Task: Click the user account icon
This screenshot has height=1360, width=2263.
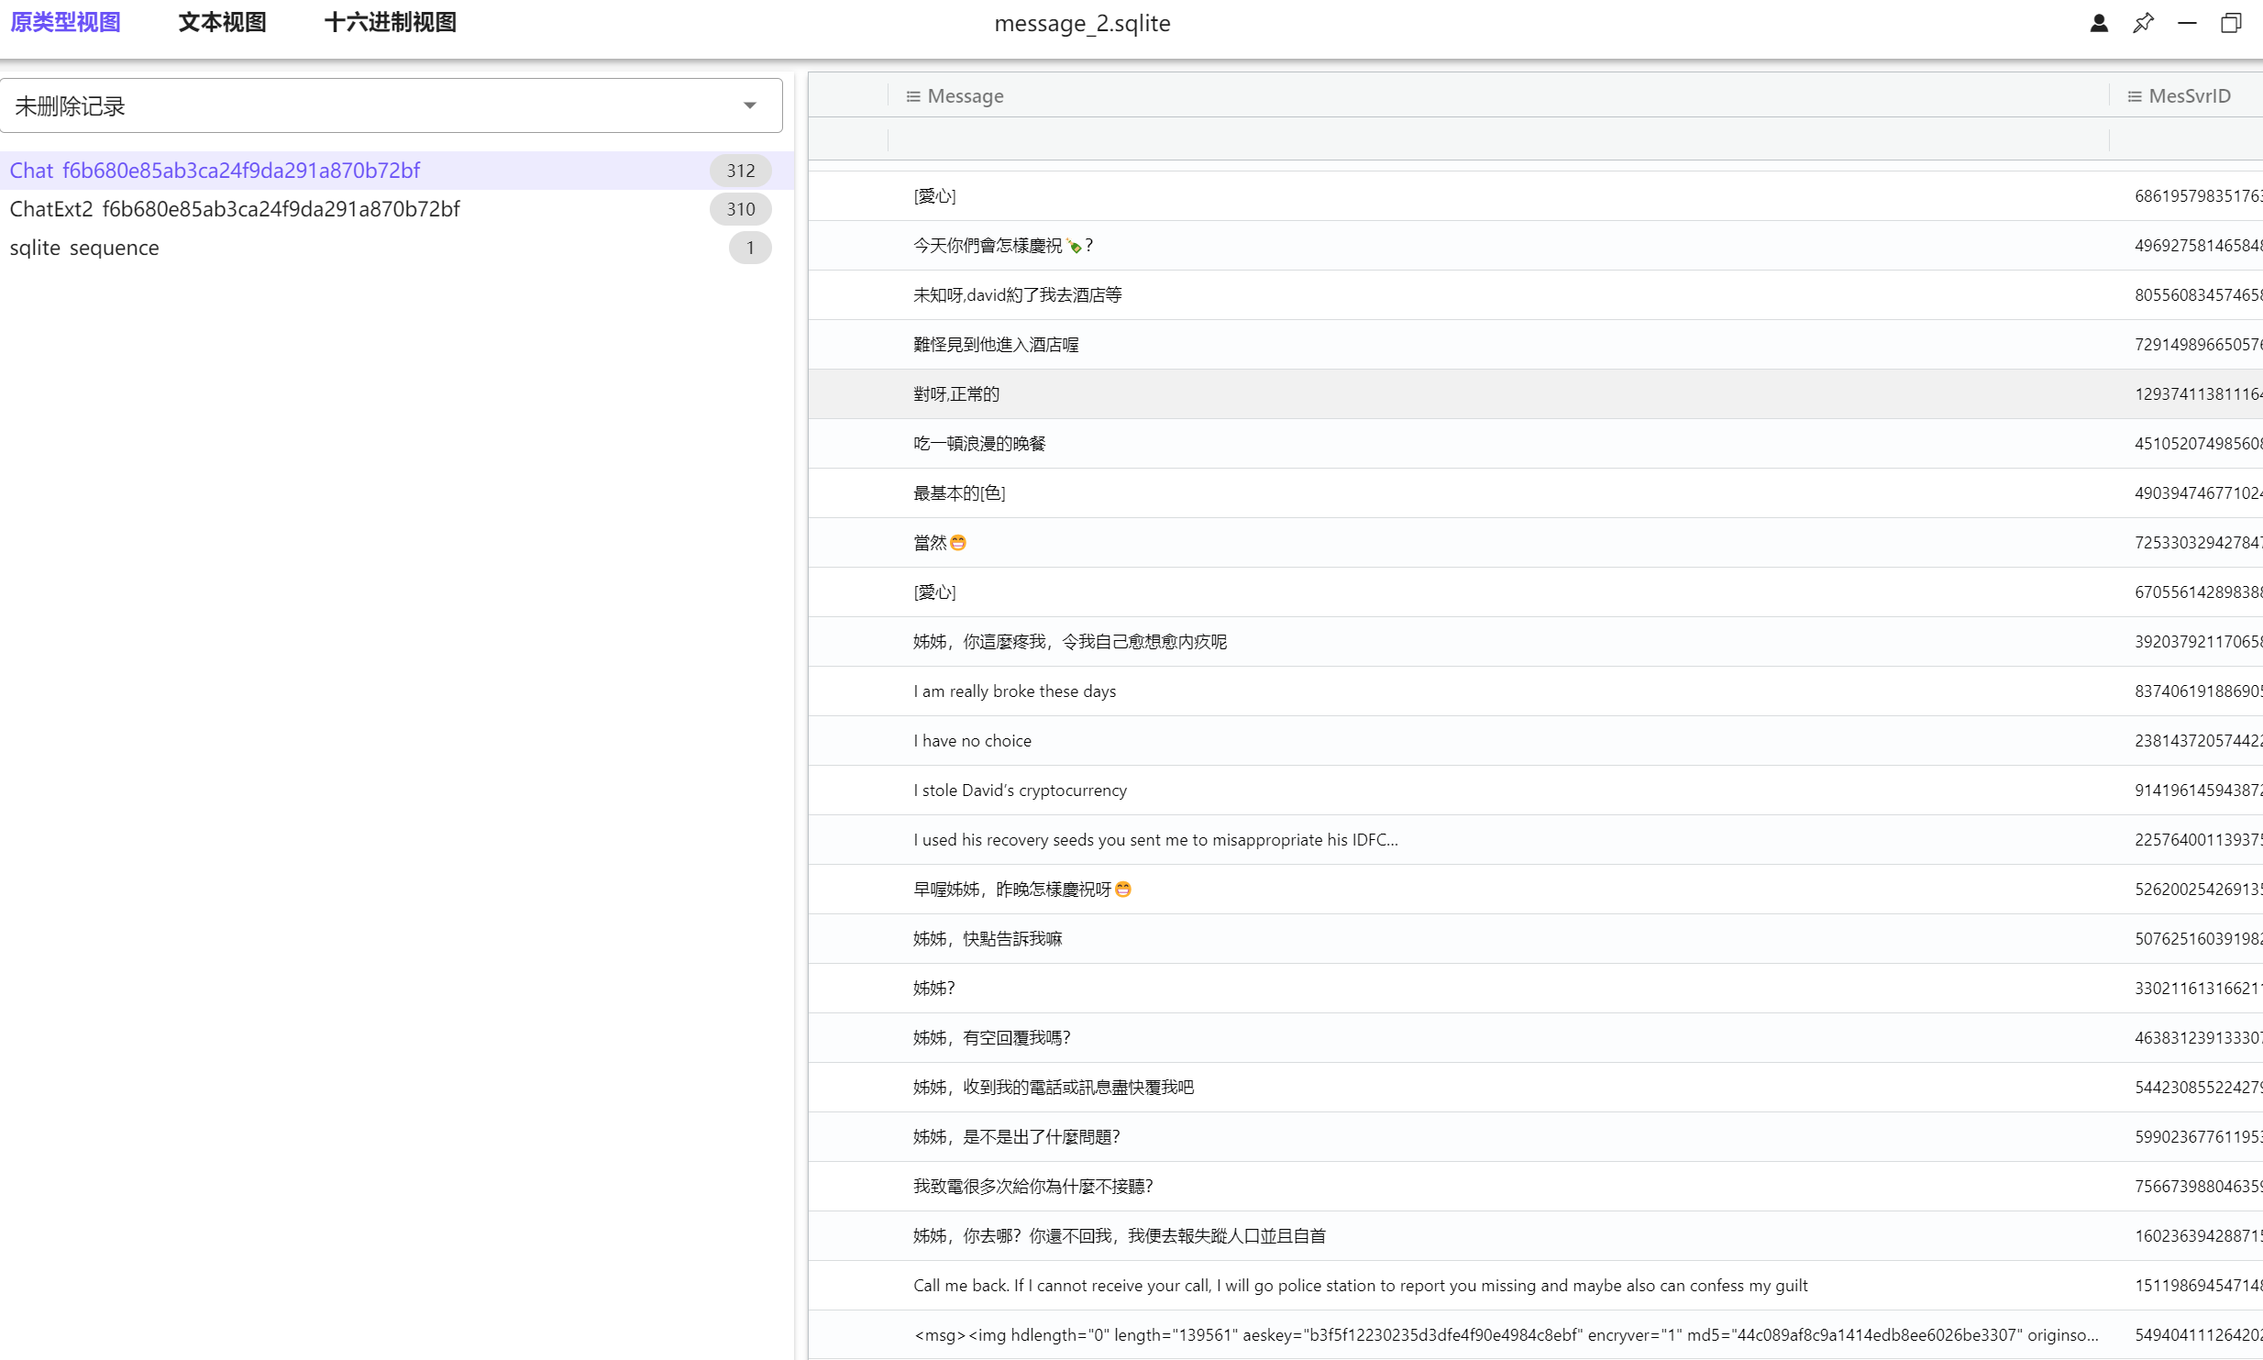Action: click(2098, 23)
